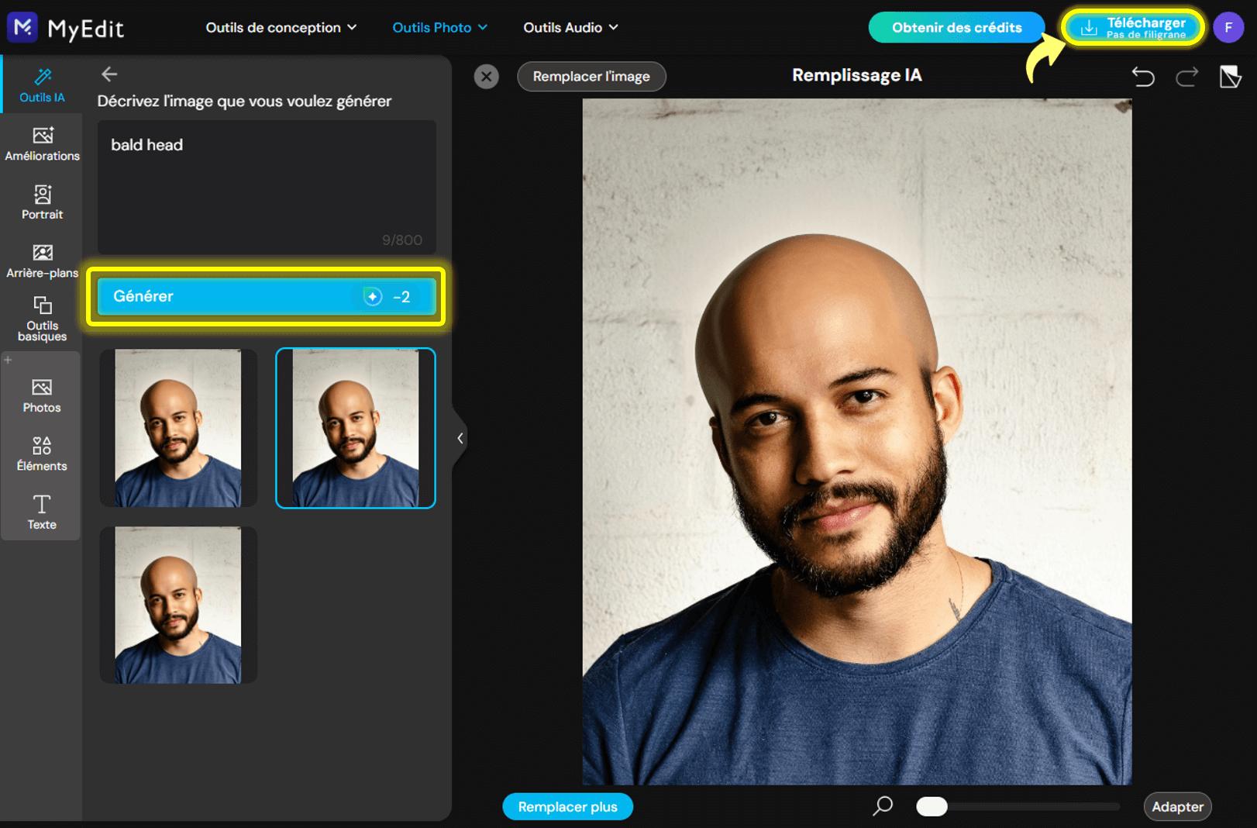
Task: Select the third generated thumbnail below
Action: tap(178, 605)
